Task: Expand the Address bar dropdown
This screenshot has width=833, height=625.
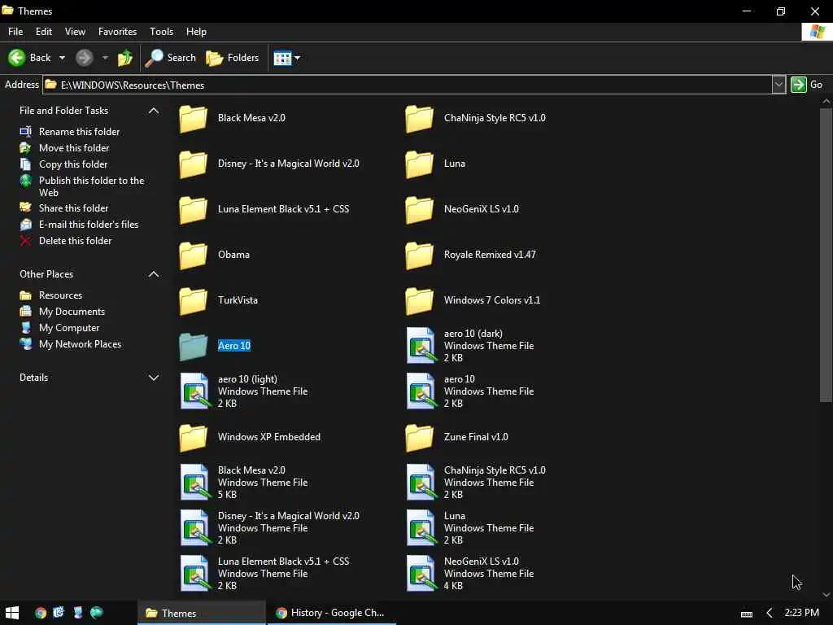Action: [778, 85]
